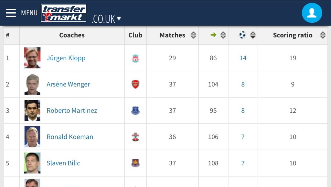Click Klopp's goals value 14
This screenshot has height=187, width=331.
coord(243,58)
